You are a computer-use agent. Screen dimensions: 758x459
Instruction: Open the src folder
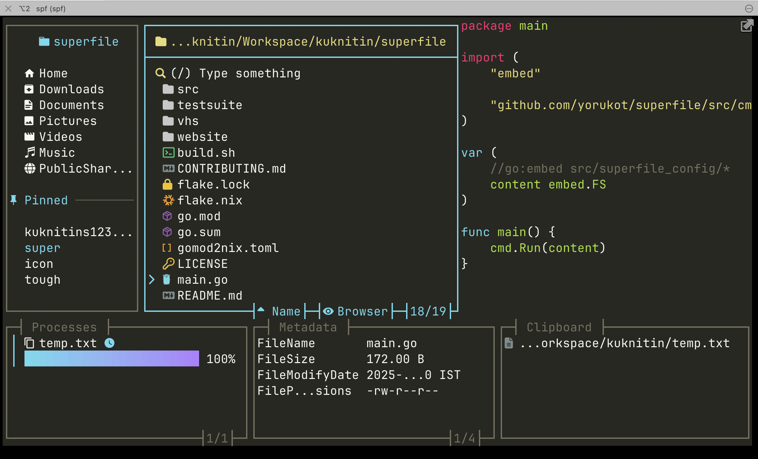click(x=188, y=89)
